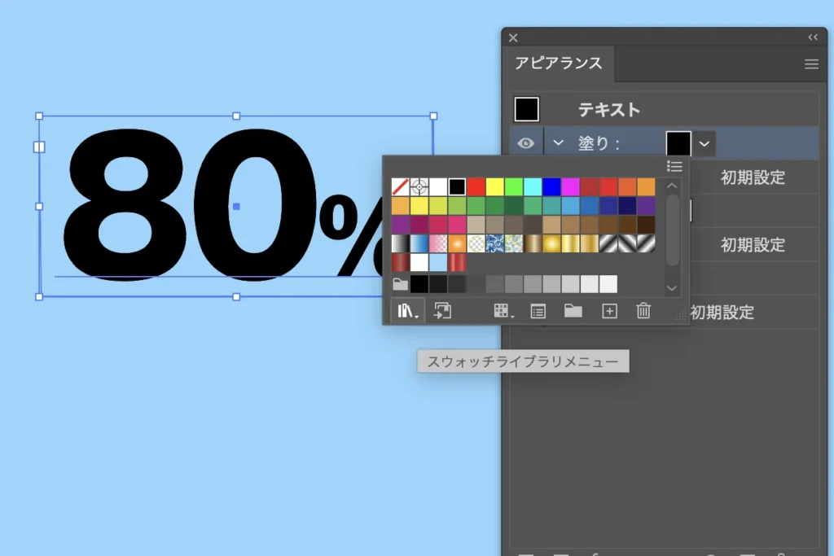Open the Show Swatch Kinds menu

503,310
